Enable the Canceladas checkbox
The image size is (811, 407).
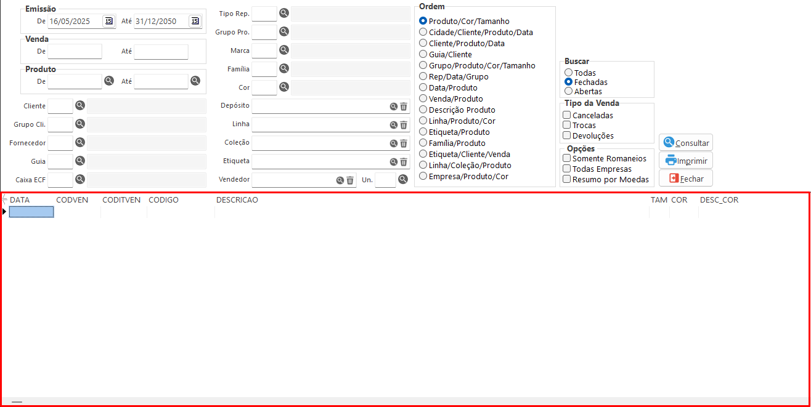click(567, 115)
